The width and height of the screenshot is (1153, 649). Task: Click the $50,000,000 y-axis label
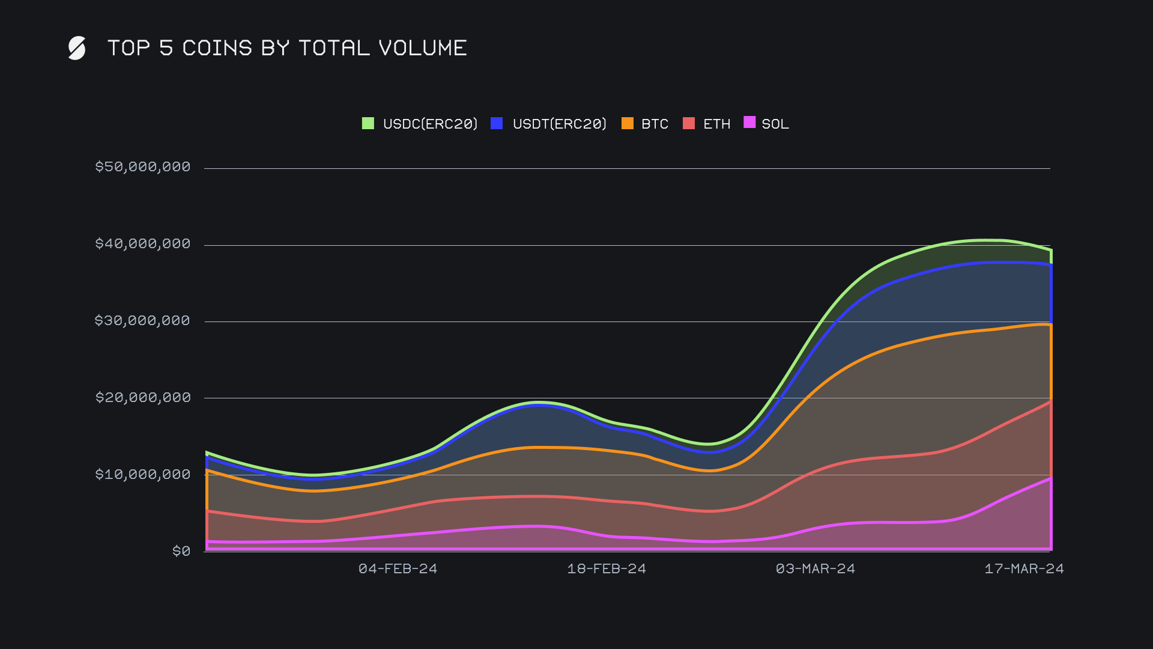coord(142,166)
